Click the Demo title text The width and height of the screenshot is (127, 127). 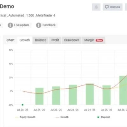tap(7, 6)
